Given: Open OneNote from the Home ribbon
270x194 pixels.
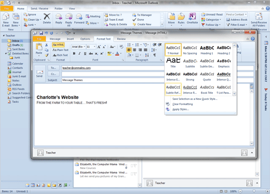Looking at the screenshot, I should 192,18.
